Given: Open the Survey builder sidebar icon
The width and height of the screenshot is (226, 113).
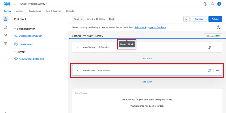Looking at the screenshot, I should coord(5,19).
